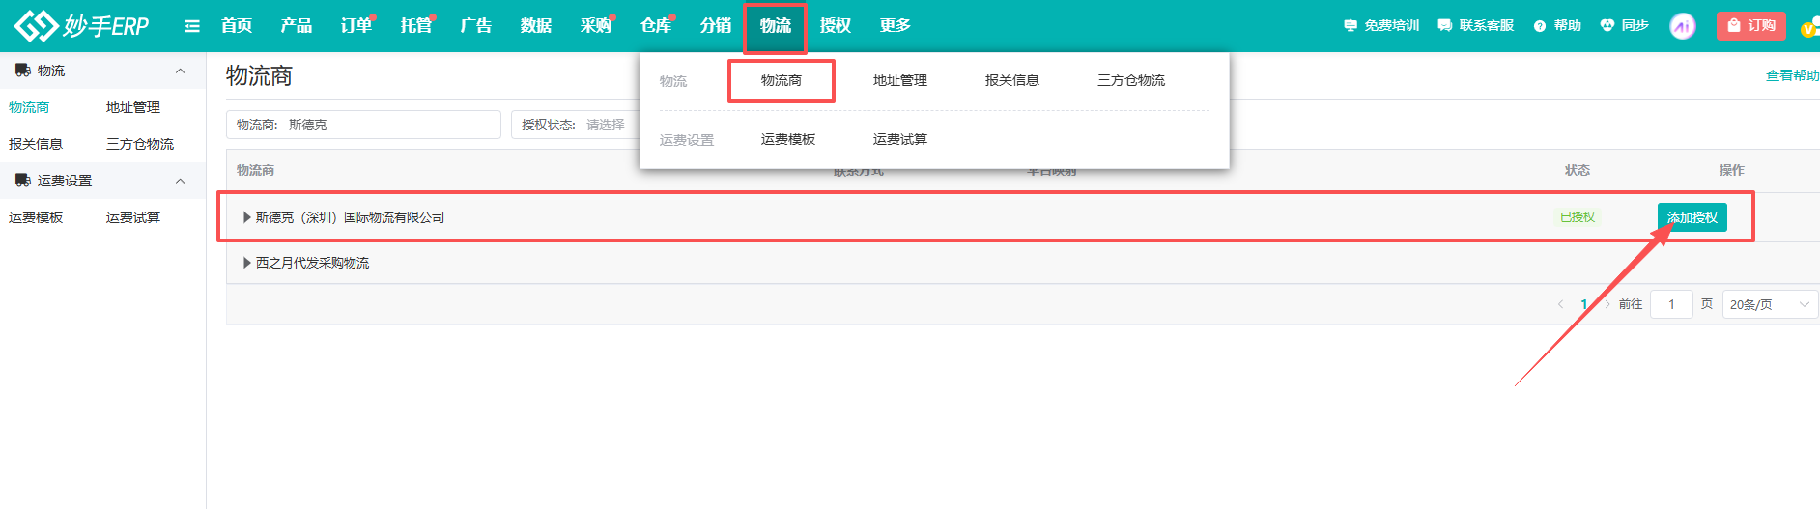This screenshot has width=1820, height=509.
Task: Open the AI assistant round icon
Action: [x=1683, y=26]
